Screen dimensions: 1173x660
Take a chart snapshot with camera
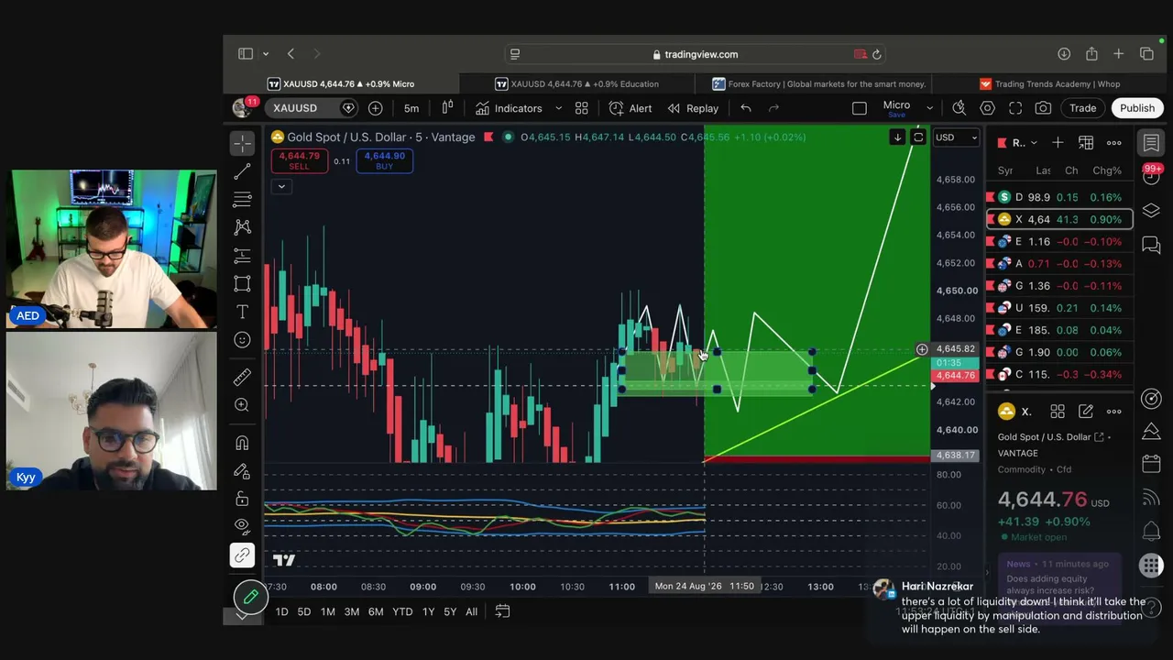1043,108
